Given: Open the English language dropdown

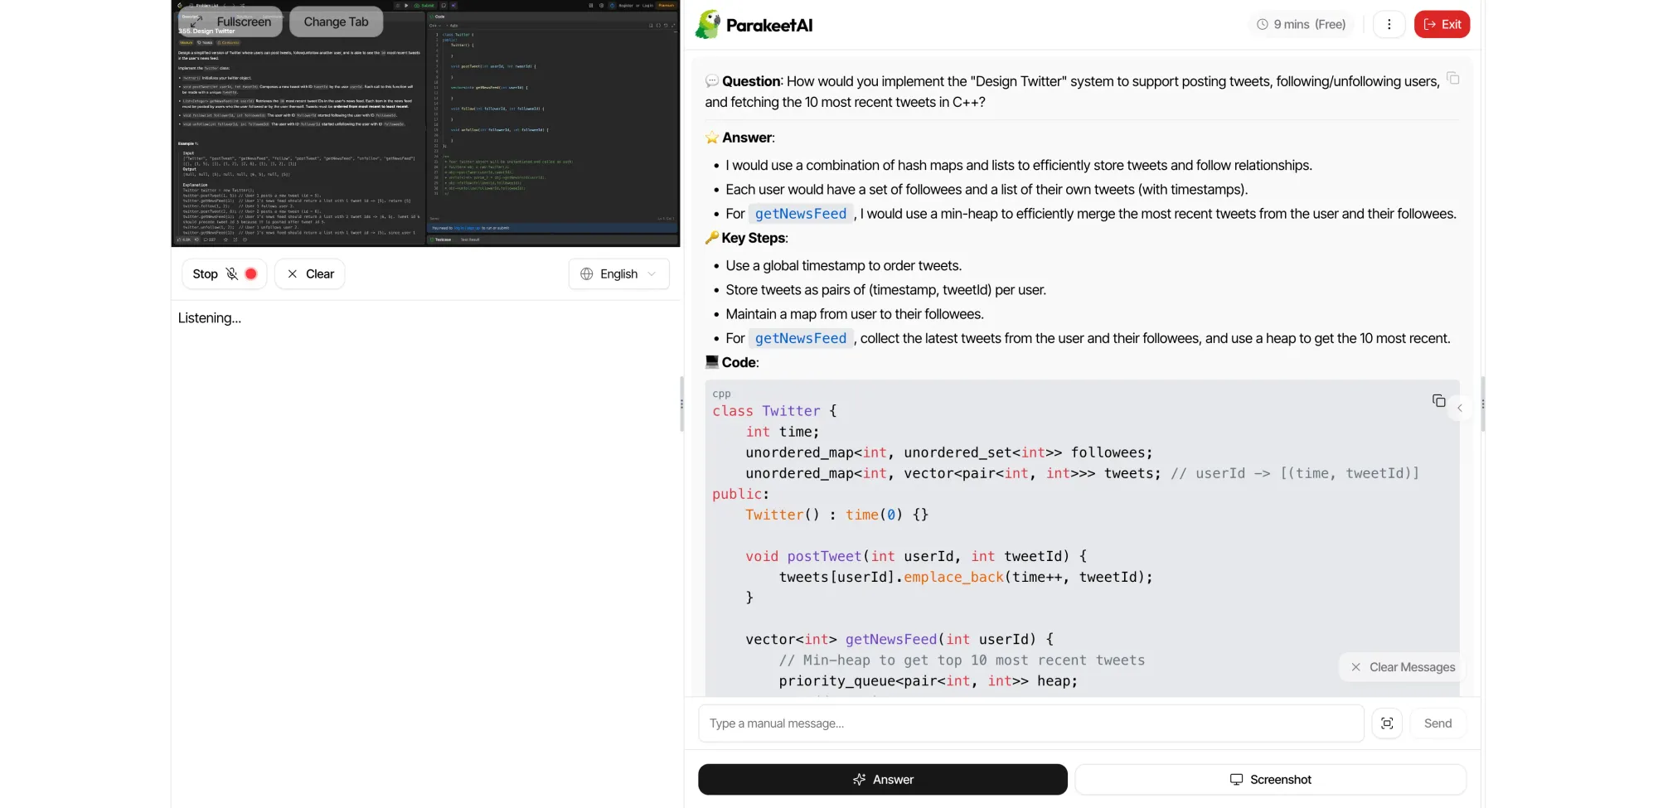Looking at the screenshot, I should 618,273.
